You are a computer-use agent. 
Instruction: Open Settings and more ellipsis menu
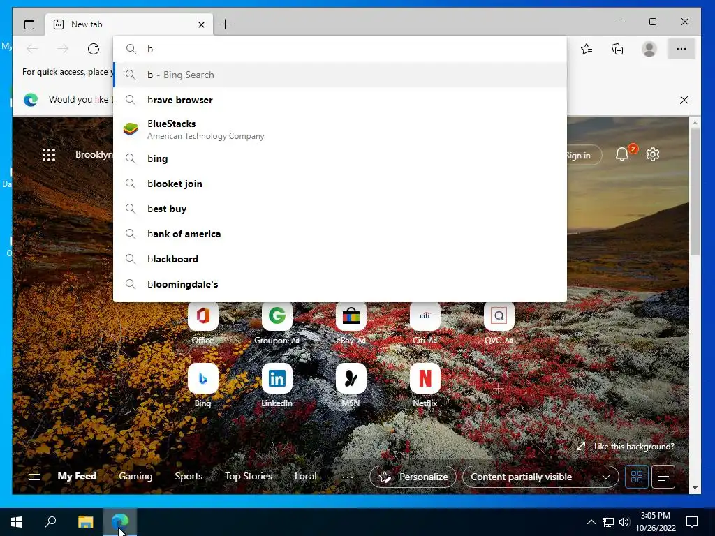point(681,49)
